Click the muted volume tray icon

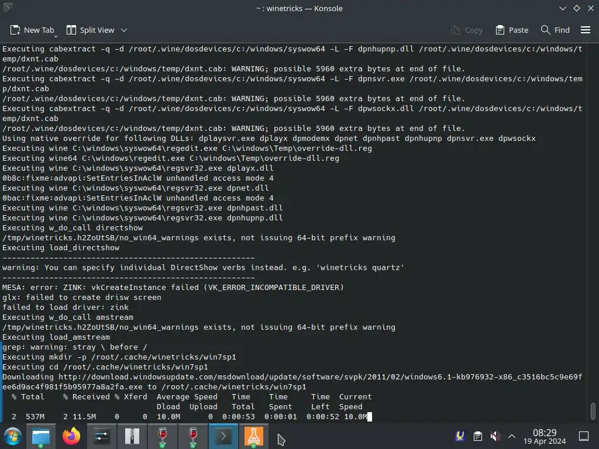[495, 436]
